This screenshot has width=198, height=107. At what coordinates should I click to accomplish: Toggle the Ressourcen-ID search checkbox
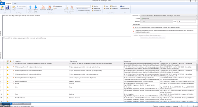click(x=92, y=11)
